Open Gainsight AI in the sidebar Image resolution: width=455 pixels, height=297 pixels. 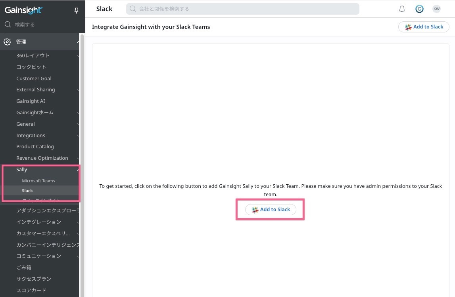tap(31, 101)
